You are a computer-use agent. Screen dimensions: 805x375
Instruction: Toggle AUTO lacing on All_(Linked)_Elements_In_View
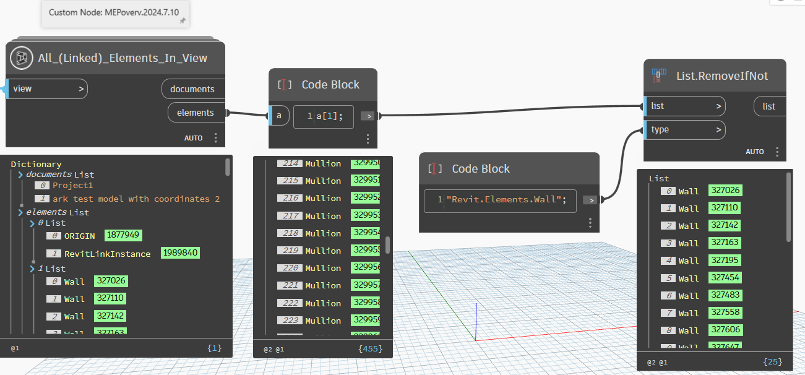[193, 137]
